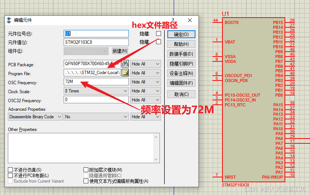310x195 pixels.
Task: Open the advanced property No value dropdown
Action: click(x=96, y=117)
